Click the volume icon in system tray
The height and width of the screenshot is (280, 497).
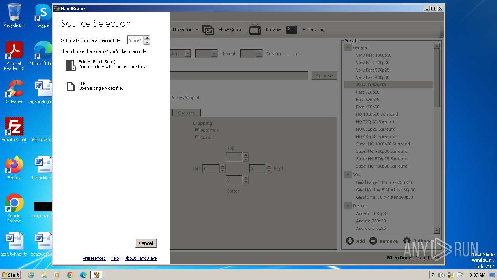(441, 275)
